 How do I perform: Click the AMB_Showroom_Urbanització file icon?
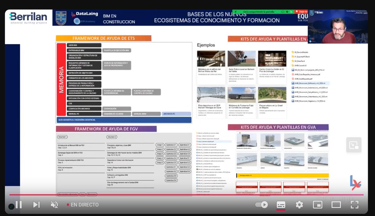293,97
